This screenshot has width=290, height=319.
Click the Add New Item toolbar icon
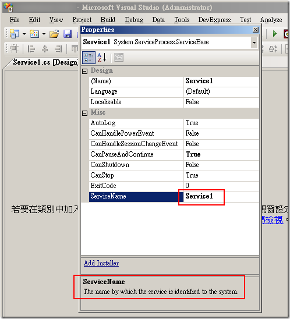tap(34, 34)
